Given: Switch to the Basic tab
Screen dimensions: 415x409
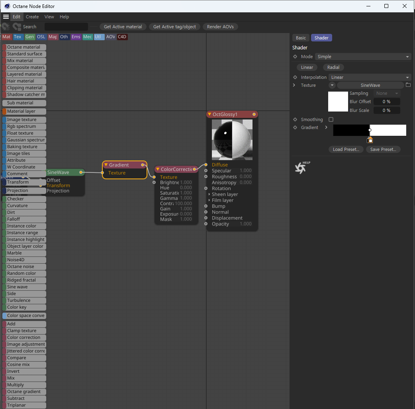Looking at the screenshot, I should tap(301, 38).
